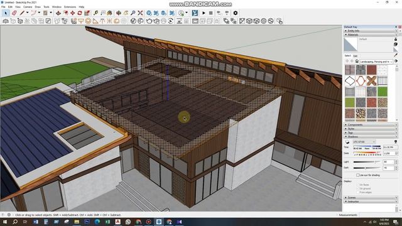The height and width of the screenshot is (226, 402).
Task: Open the Arc tool dropdown arrow
Action: (39, 13)
